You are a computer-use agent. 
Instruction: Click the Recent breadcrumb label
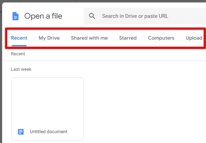[18, 54]
